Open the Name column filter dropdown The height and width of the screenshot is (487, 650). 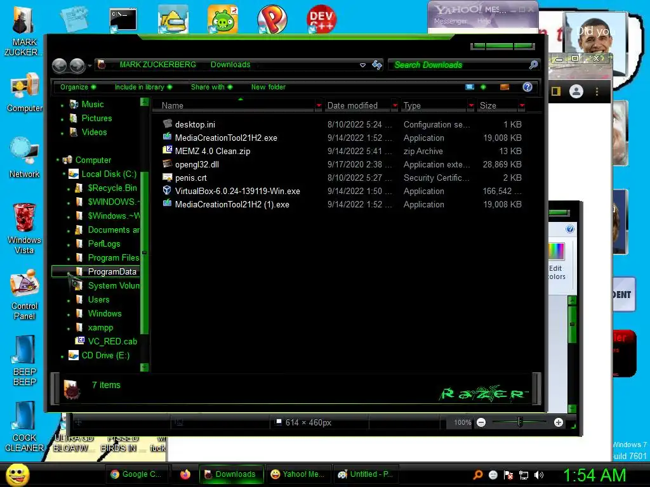[319, 106]
